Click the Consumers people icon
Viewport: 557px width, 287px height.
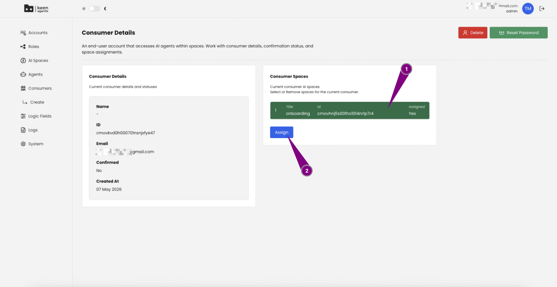point(23,88)
